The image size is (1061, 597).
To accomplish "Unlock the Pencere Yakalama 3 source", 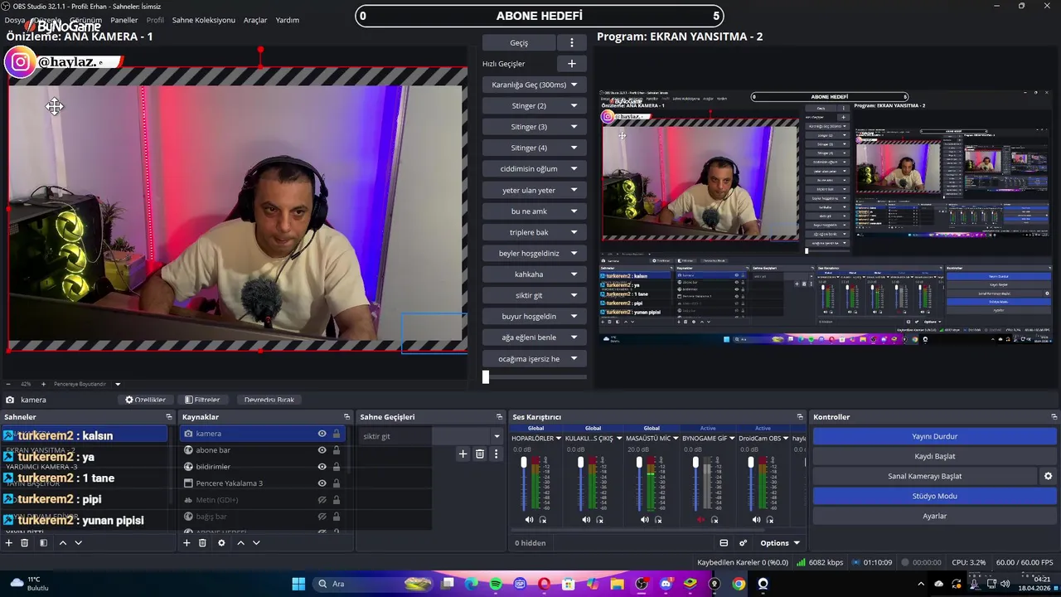I will click(336, 483).
